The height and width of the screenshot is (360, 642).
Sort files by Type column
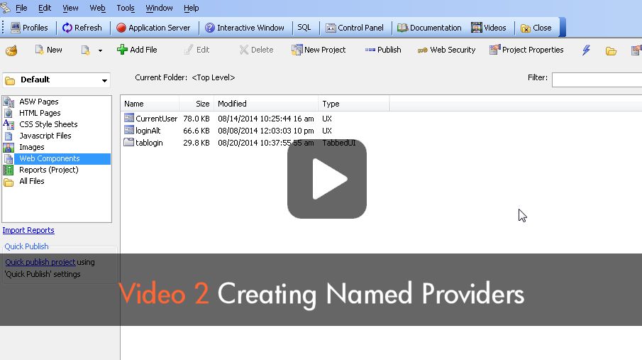354,104
